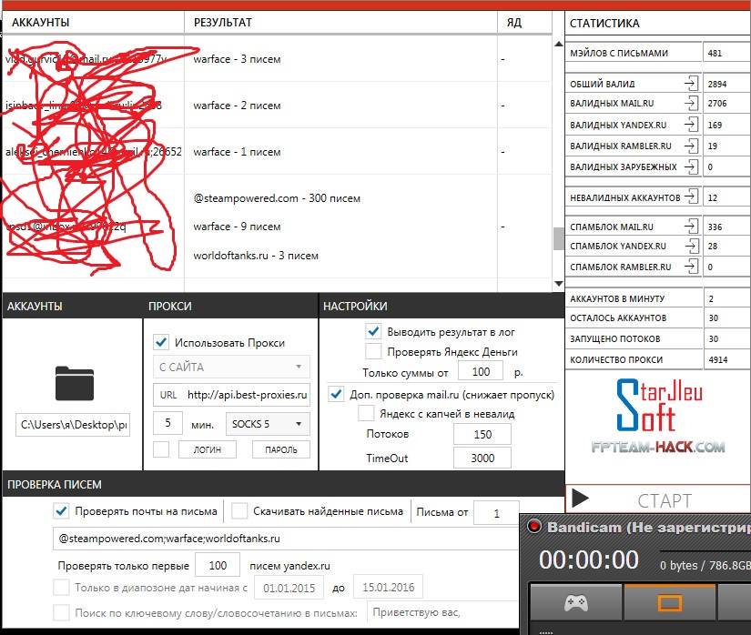Enable Яндекс с капчей в невалид
751x635 pixels.
click(x=366, y=413)
